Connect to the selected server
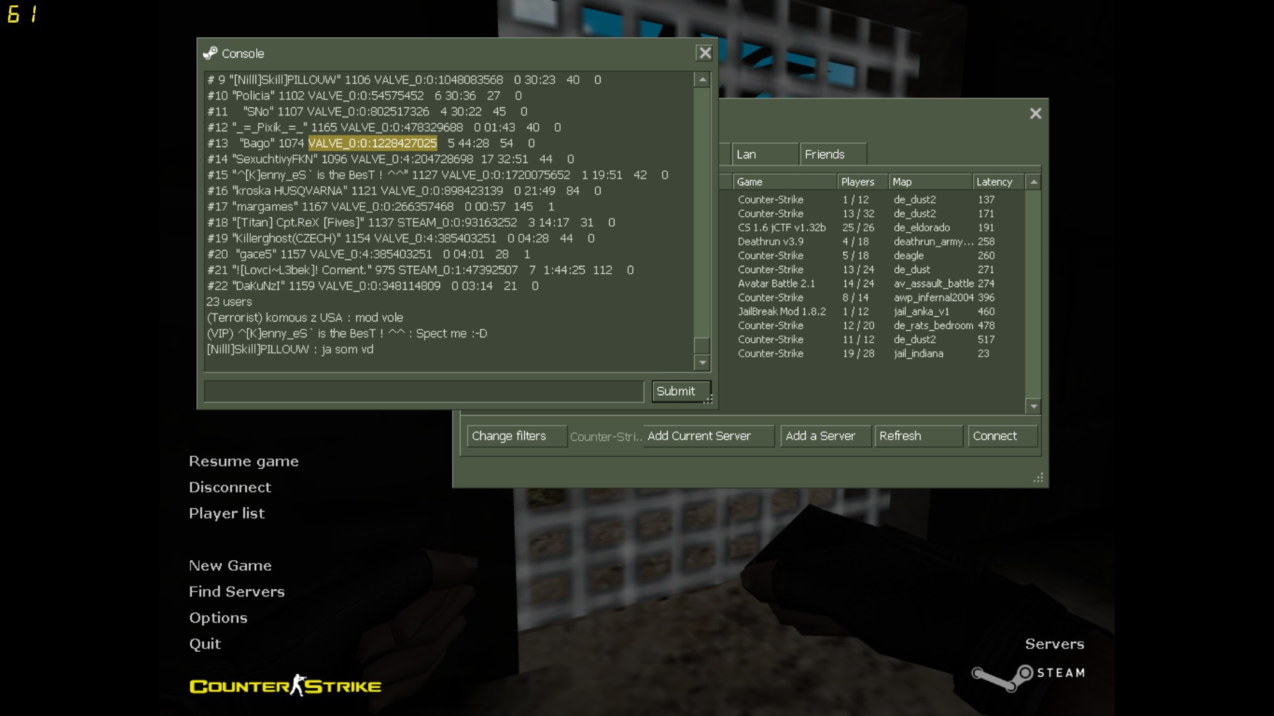1274x716 pixels. point(1002,436)
